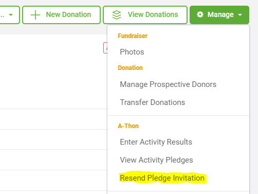Image resolution: width=258 pixels, height=194 pixels.
Task: Click the white panel area left of menu
Action: point(51,72)
